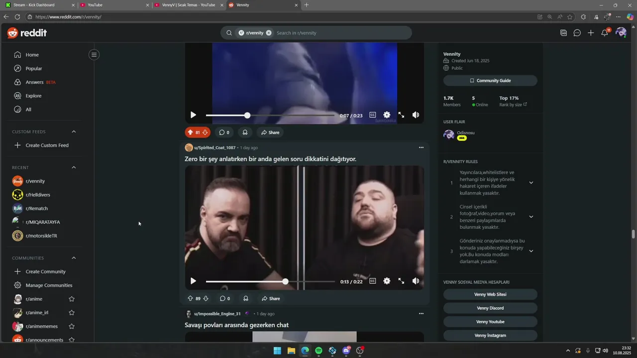
Task: Give award to Zero bir şey post
Action: tap(245, 298)
